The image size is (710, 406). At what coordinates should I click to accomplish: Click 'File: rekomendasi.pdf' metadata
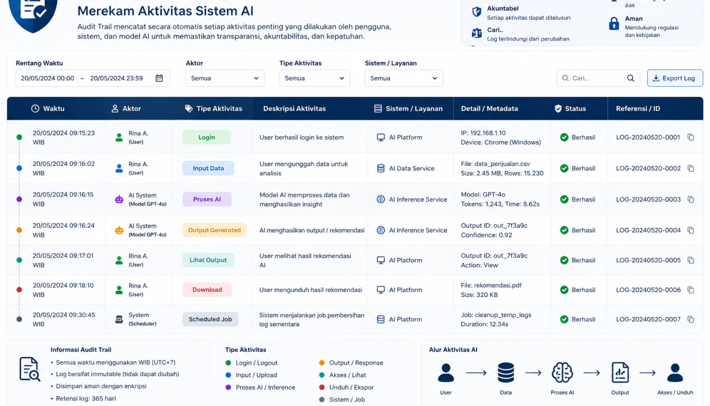point(491,286)
